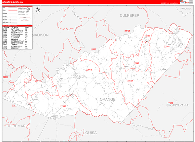Click the red 22542 ZIP label on the map
The width and height of the screenshot is (195, 142).
point(136,63)
